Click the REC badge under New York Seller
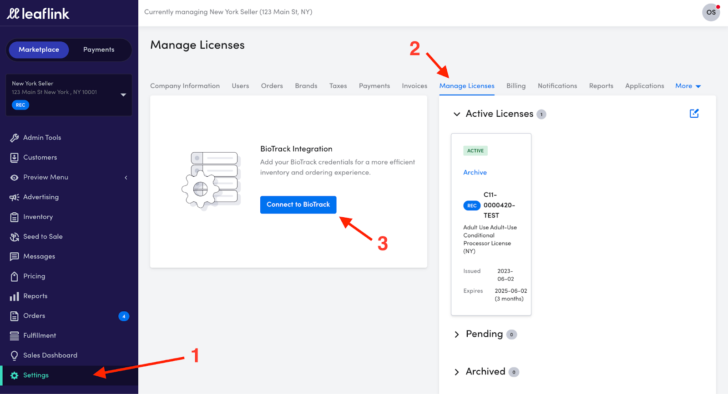The width and height of the screenshot is (728, 394). [x=20, y=105]
